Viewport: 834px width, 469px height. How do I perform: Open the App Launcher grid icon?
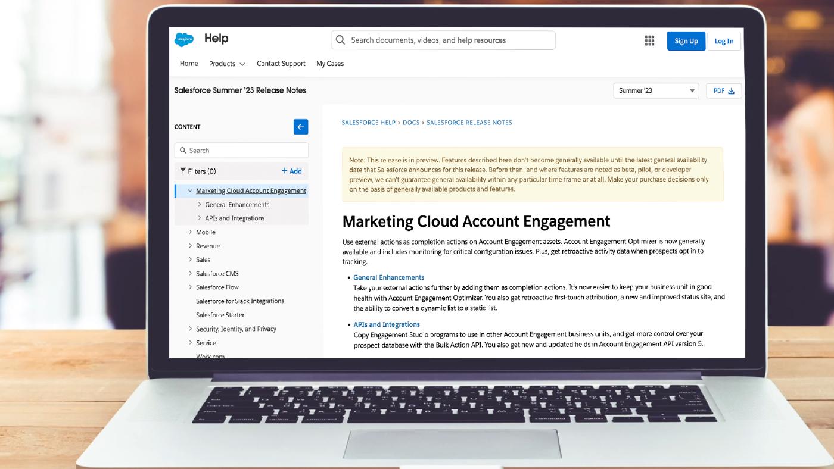649,40
